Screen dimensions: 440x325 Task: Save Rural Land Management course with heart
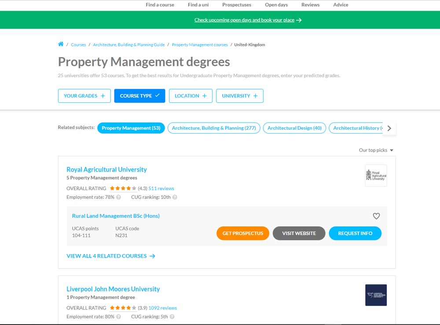click(x=376, y=216)
